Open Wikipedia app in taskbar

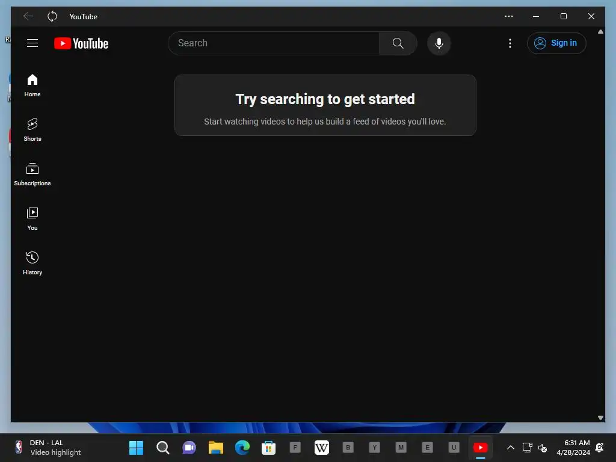coord(321,448)
